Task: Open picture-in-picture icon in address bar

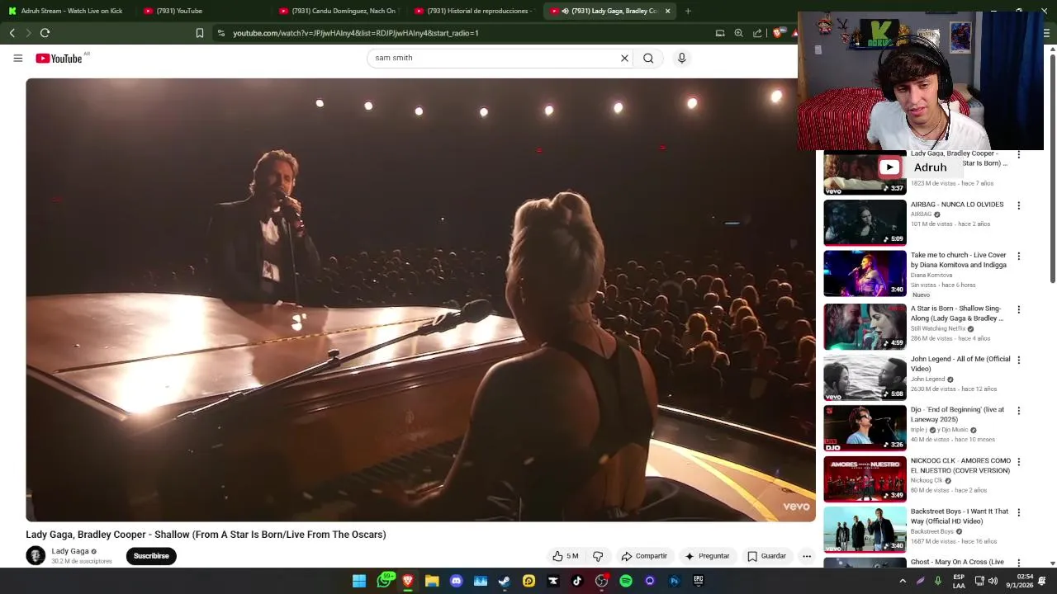Action: click(720, 33)
